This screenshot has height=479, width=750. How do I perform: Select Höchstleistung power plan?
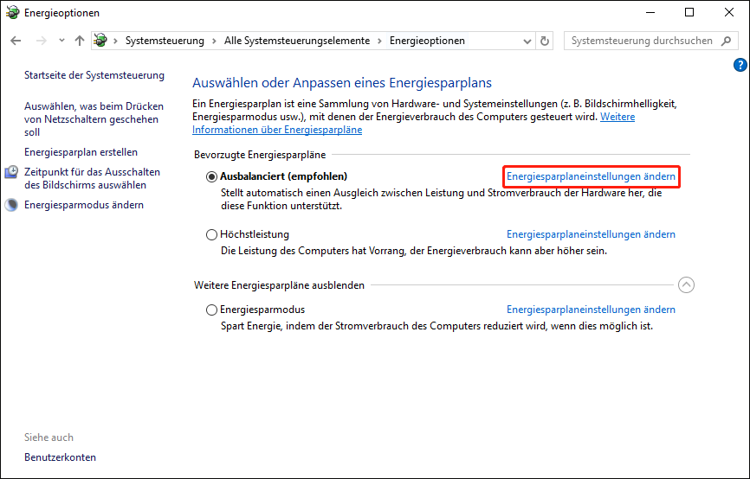click(211, 234)
